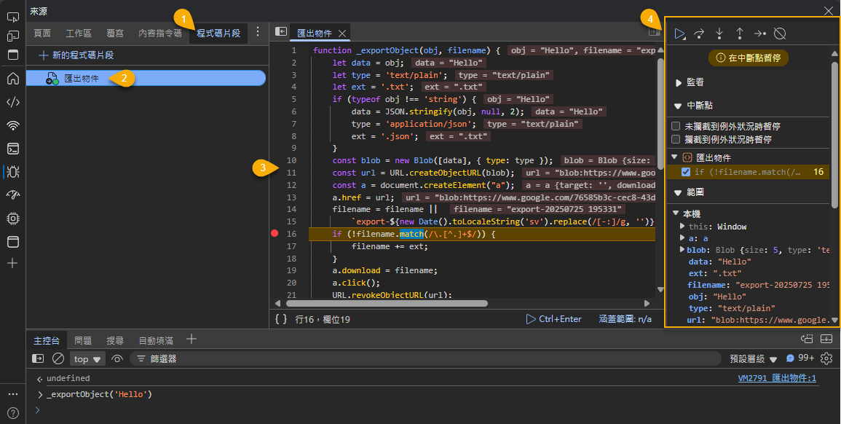Viewport: 841px width, 424px height.
Task: Enable 未攔截到例外狀況時暫停 checkbox
Action: coord(676,126)
